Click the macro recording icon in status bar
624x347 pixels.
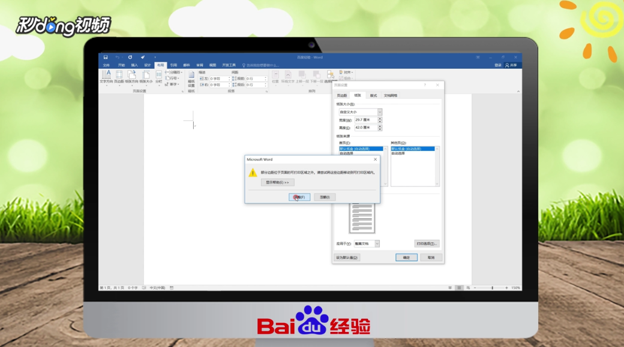[x=172, y=288]
